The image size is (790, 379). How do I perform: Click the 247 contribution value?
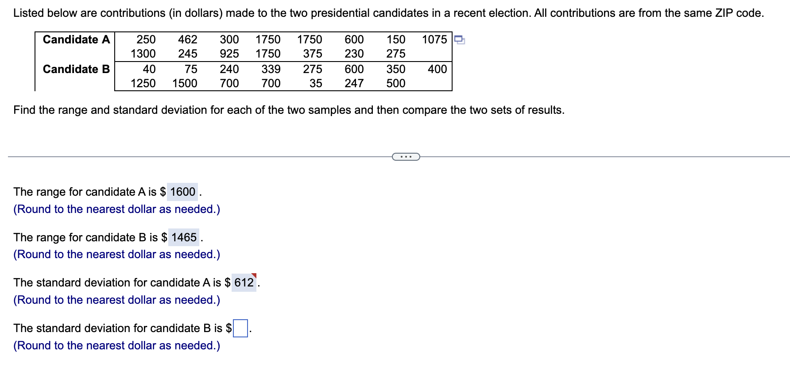[x=354, y=83]
